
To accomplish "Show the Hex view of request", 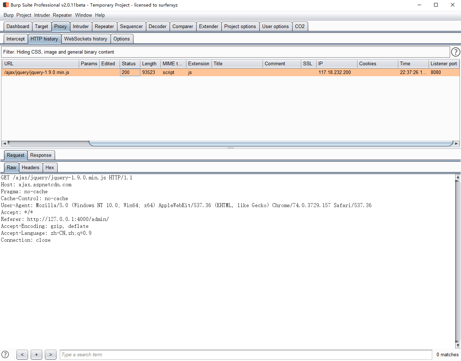I will (50, 168).
